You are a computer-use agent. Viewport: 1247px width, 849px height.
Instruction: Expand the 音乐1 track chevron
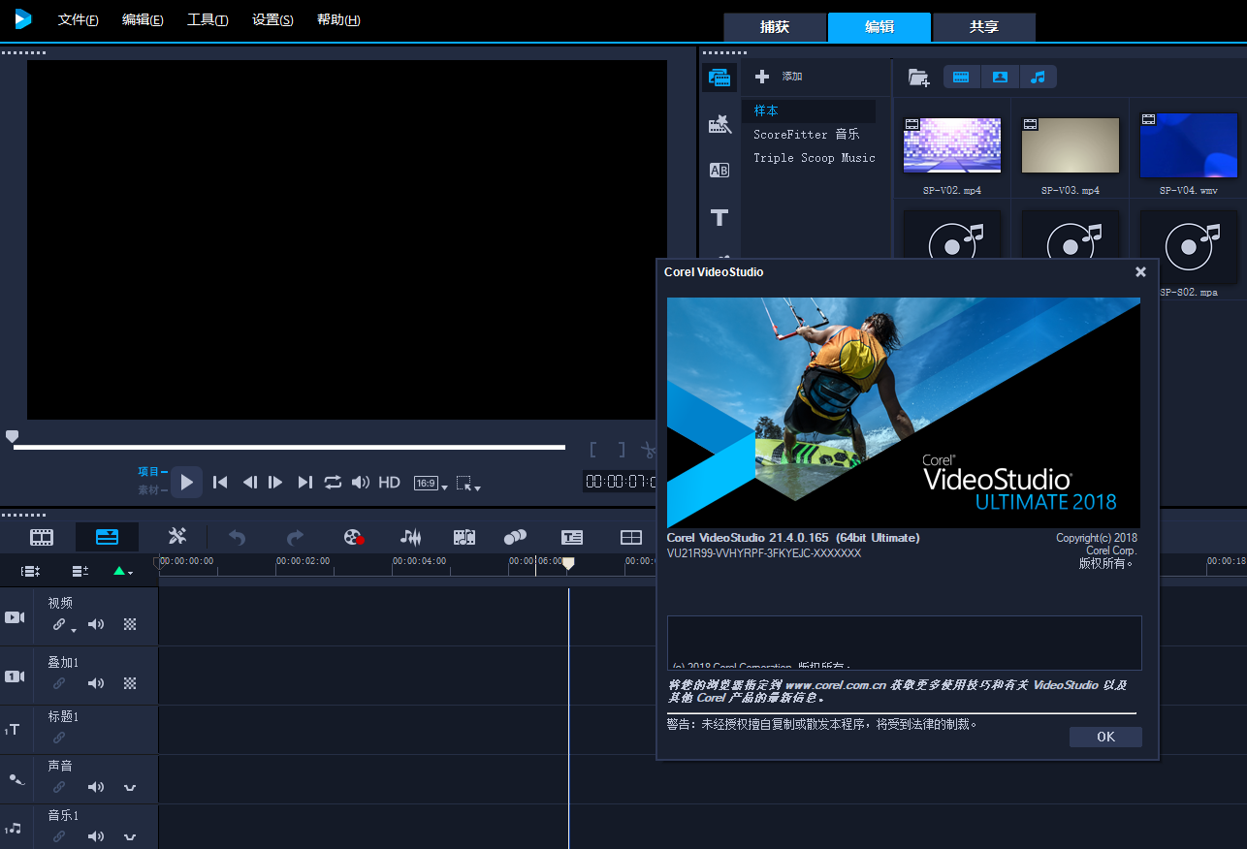tap(130, 836)
